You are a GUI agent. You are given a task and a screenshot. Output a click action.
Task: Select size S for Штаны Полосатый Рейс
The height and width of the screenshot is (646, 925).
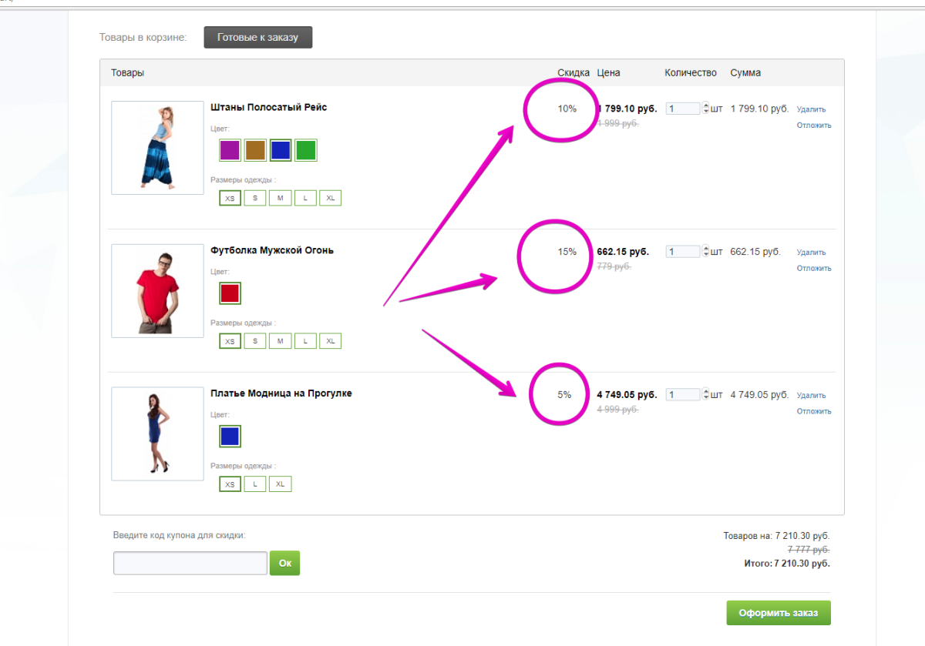click(255, 198)
